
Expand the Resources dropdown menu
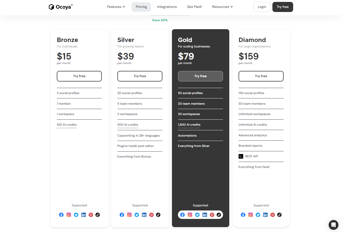222,7
